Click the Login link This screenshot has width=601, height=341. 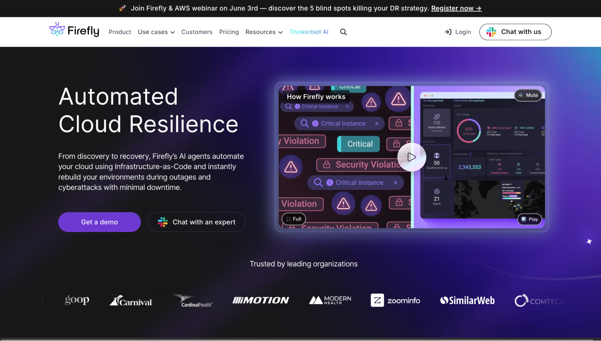458,32
